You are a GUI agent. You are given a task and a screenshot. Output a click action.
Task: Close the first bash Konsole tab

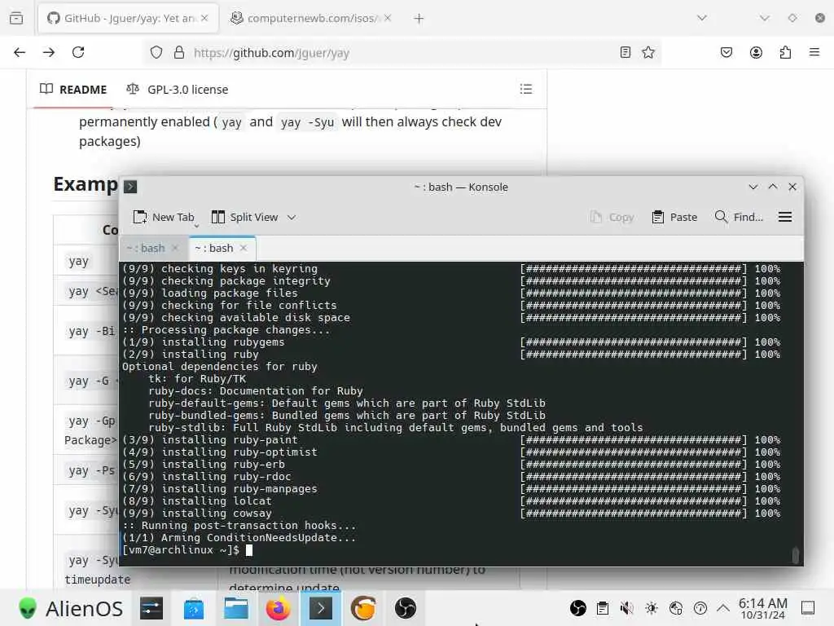pyautogui.click(x=174, y=248)
